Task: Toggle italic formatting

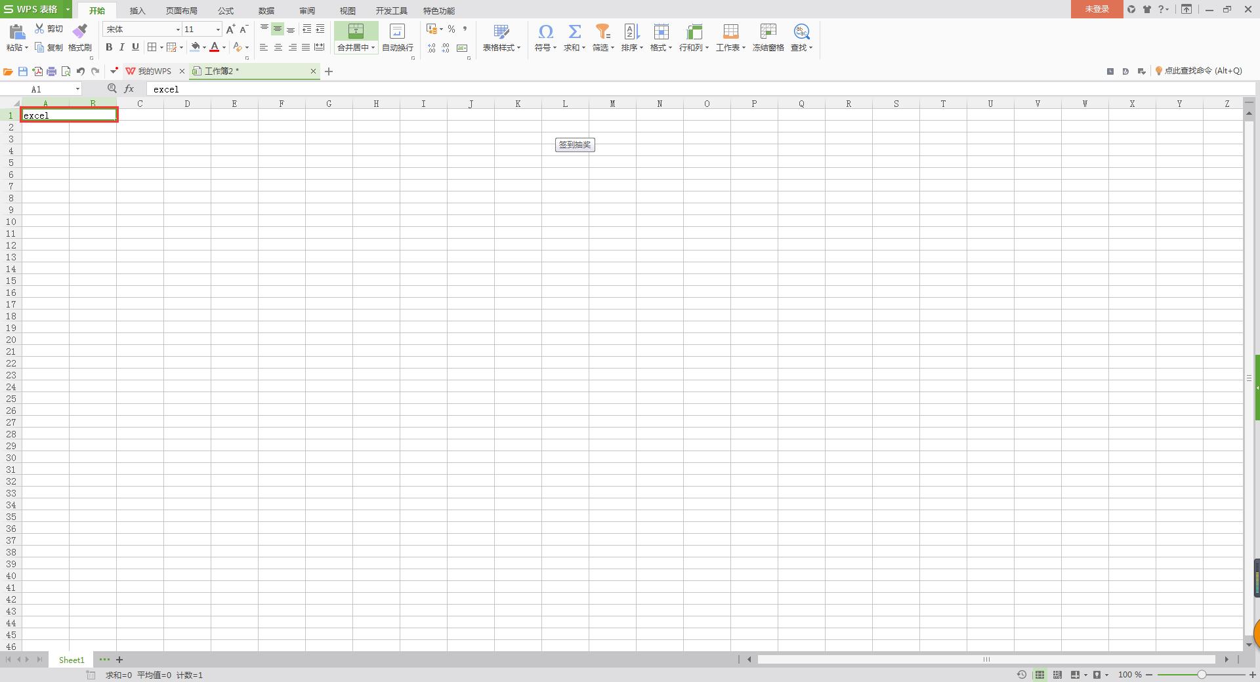Action: click(x=121, y=47)
